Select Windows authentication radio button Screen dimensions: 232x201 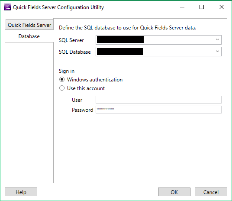click(62, 80)
